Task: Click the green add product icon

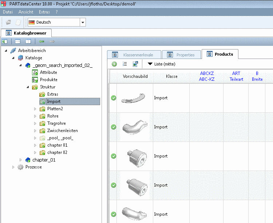Action: click(114, 64)
